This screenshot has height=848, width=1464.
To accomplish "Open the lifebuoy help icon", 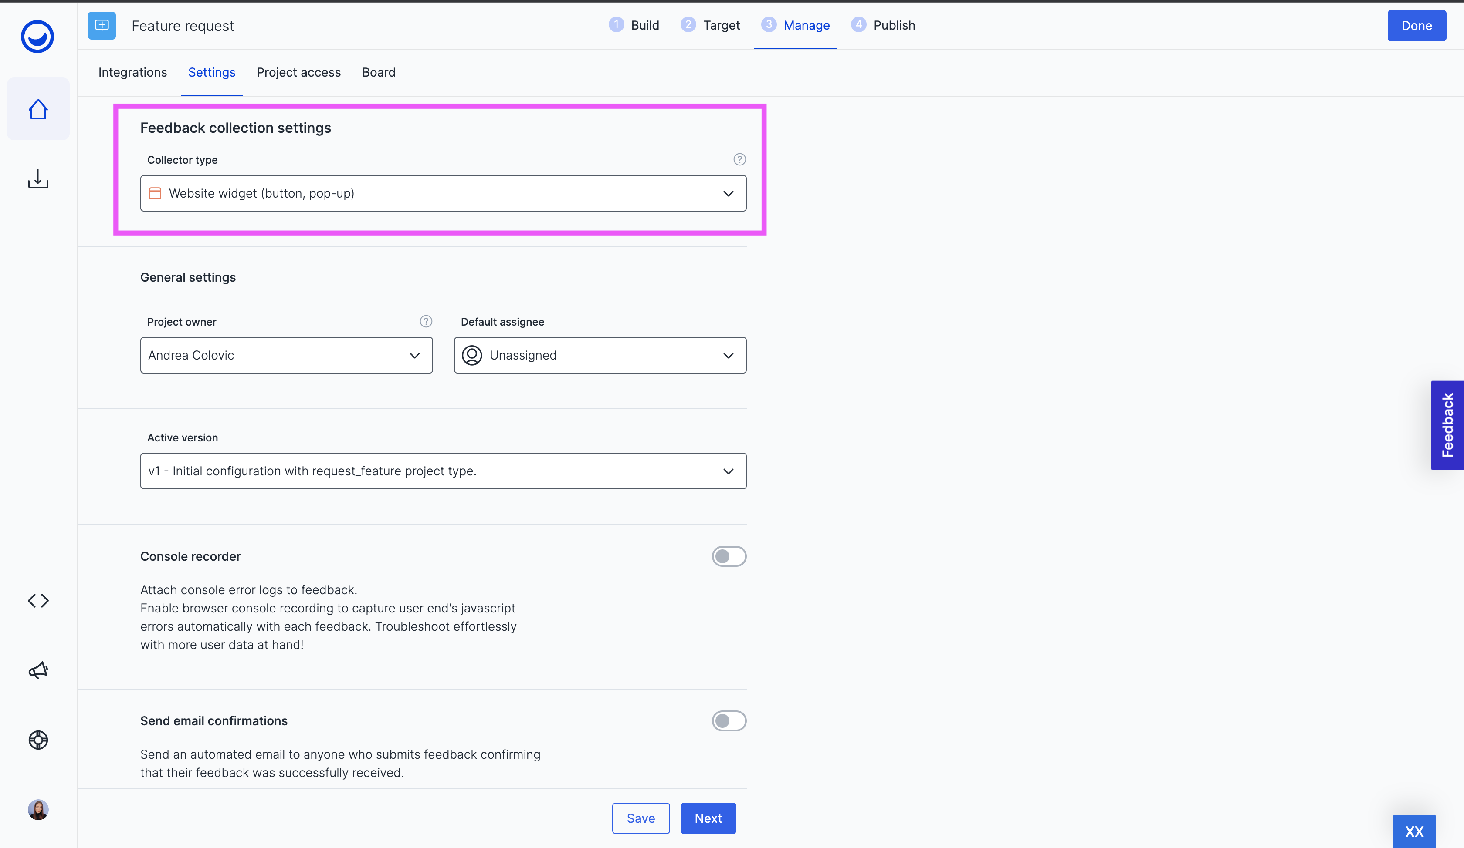I will tap(38, 740).
